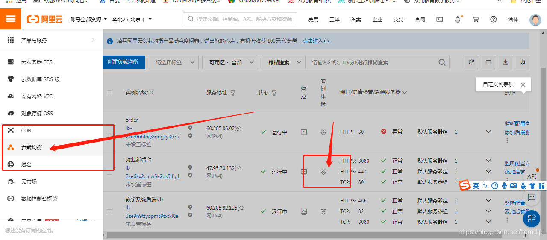547x240 pixels.
Task: Click the download export icon
Action: pos(506,62)
